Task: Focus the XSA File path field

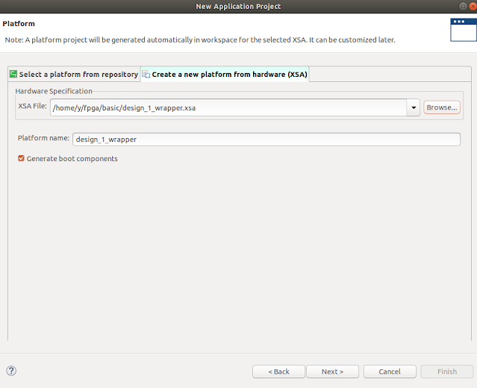Action: coord(228,107)
